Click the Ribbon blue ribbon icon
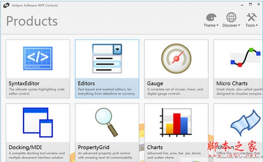The height and width of the screenshot is (162, 263). [x=245, y=123]
